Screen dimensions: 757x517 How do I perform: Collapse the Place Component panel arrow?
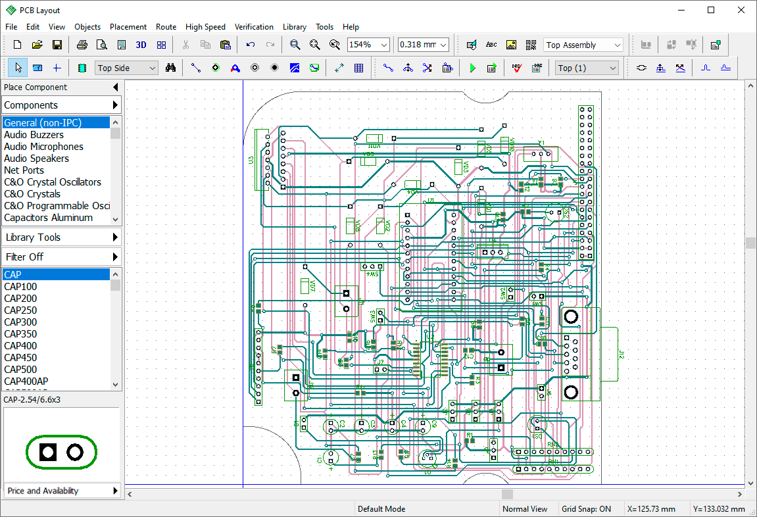(115, 87)
